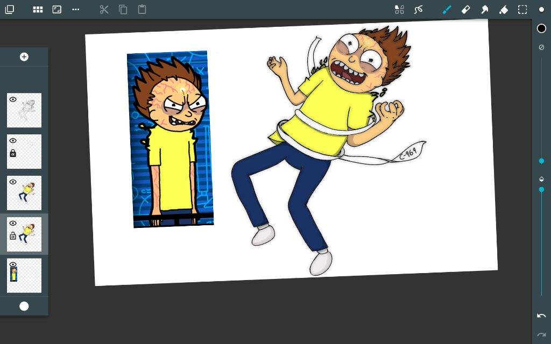Open the grid gallery icon
551x344 pixels.
38,10
